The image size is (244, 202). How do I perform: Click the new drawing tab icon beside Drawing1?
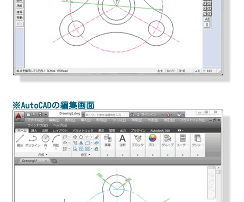[55, 161]
